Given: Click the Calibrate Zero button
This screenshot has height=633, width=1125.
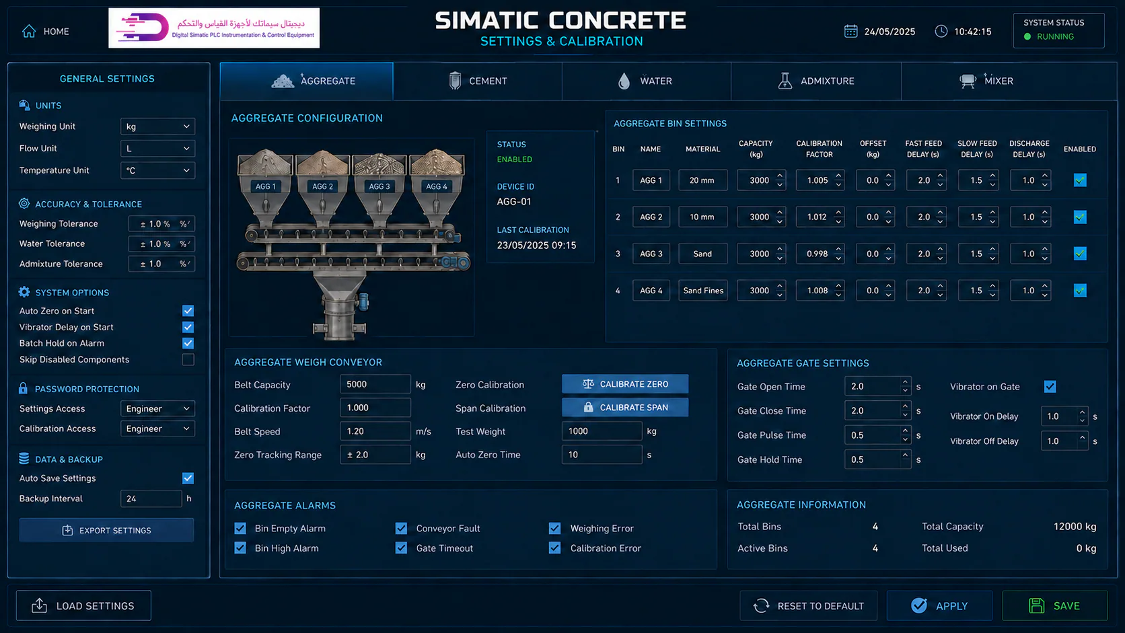Looking at the screenshot, I should 625,384.
